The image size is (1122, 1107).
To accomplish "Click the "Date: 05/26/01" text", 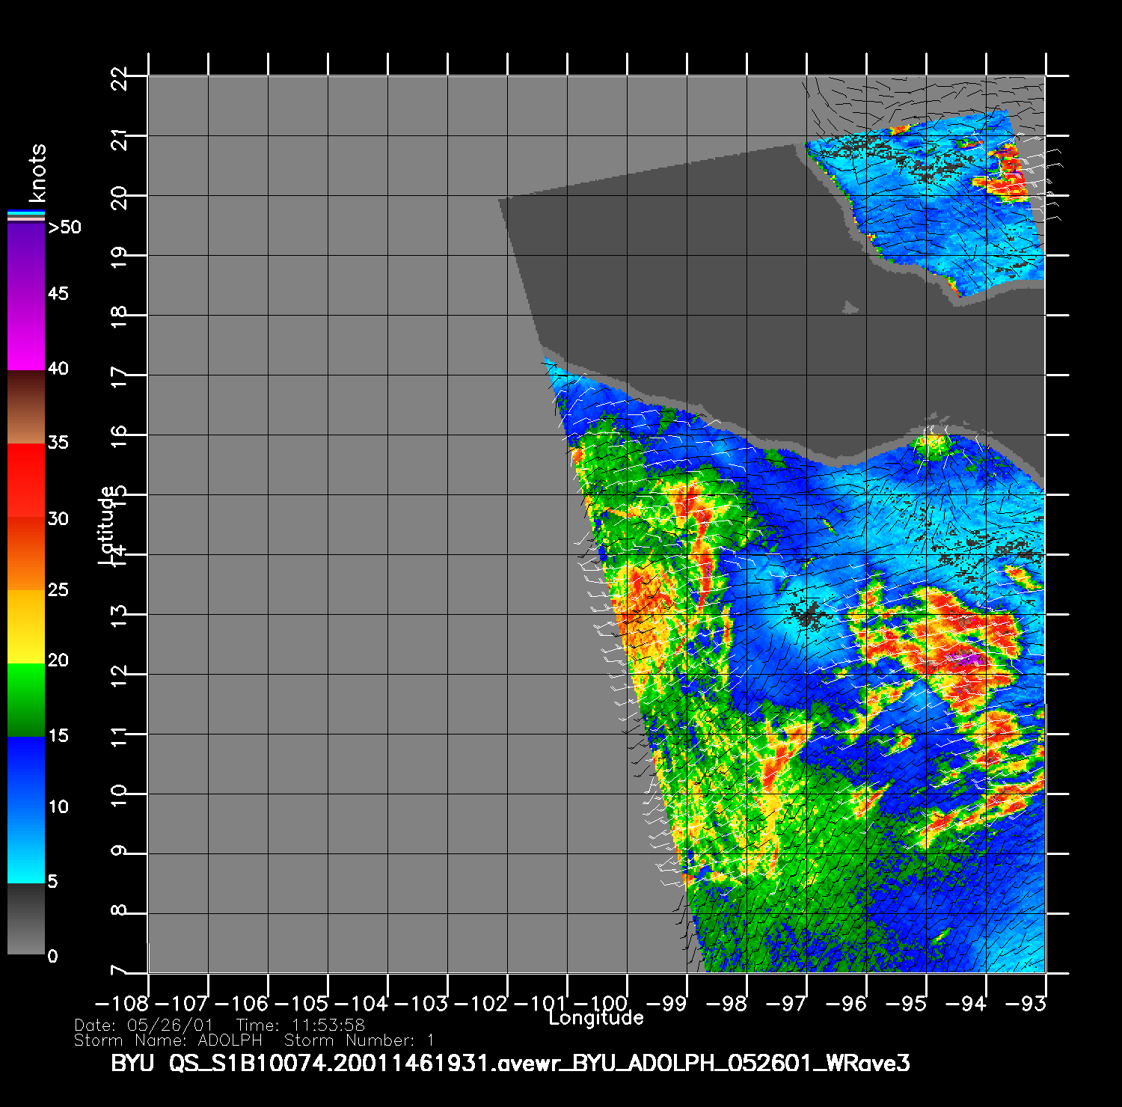I will [x=144, y=1025].
